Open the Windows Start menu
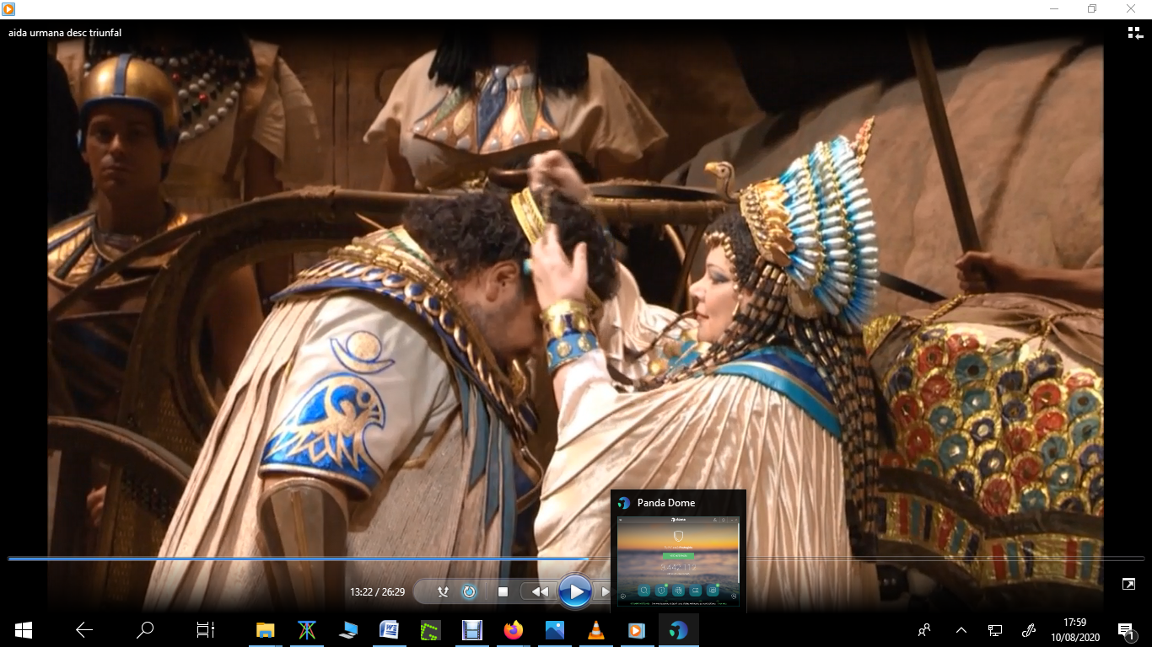Viewport: 1152px width, 647px height. 23,629
